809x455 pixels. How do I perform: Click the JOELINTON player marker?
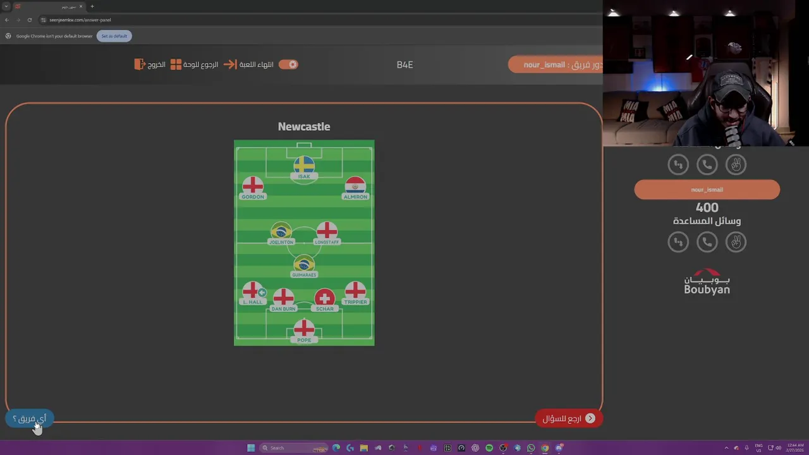click(x=281, y=234)
